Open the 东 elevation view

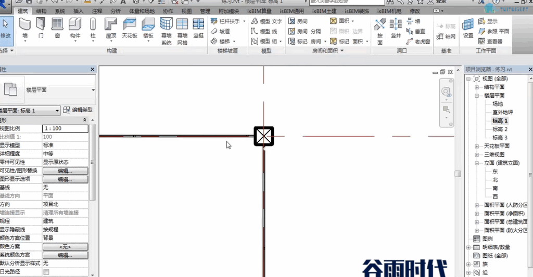[495, 172]
